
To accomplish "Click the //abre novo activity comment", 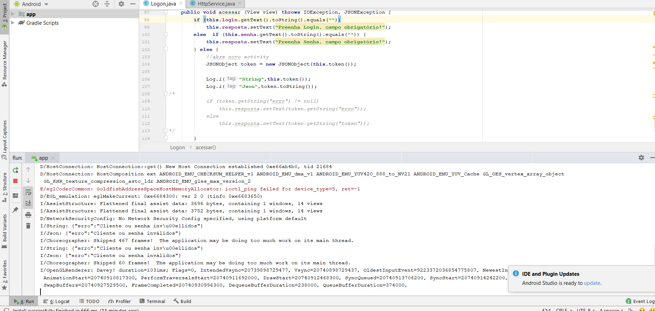I will point(238,57).
